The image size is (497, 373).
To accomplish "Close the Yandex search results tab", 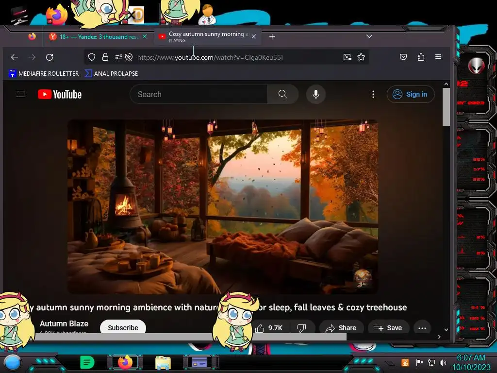I will (x=145, y=37).
